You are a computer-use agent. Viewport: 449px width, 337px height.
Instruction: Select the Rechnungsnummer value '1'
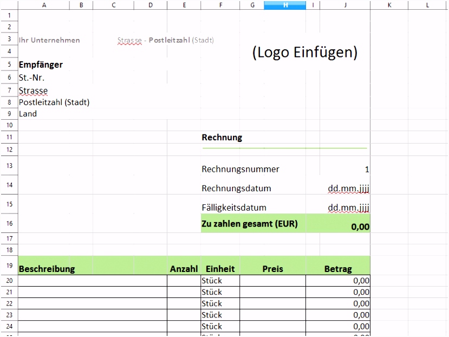[367, 170]
